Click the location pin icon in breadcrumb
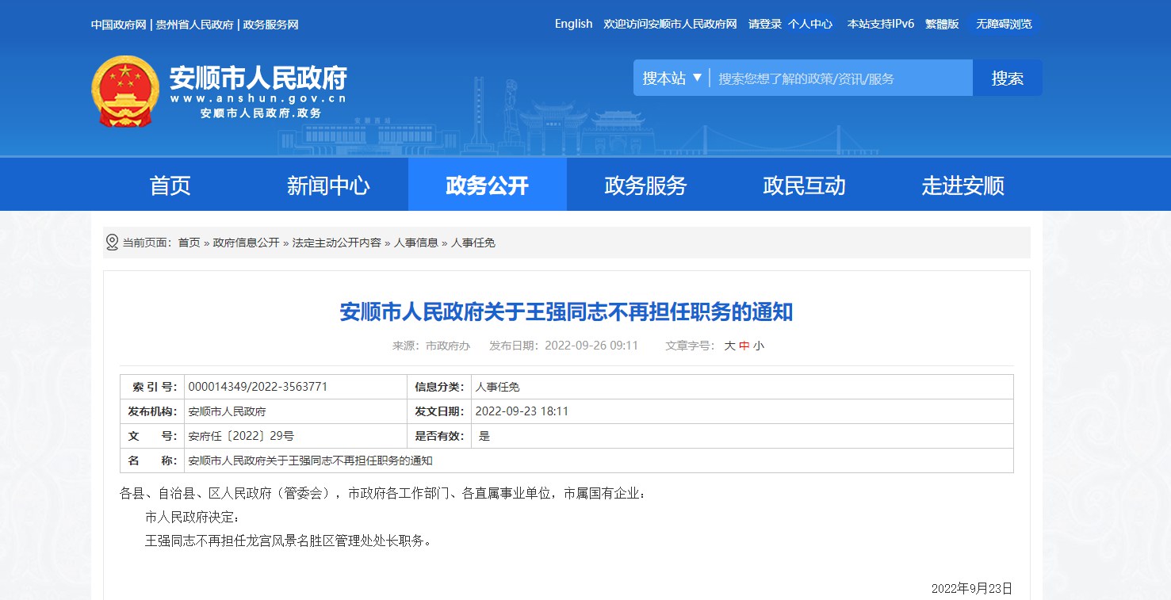1171x600 pixels. 112,243
